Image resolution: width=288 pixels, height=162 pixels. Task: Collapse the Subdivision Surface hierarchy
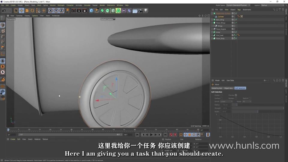coord(212,13)
